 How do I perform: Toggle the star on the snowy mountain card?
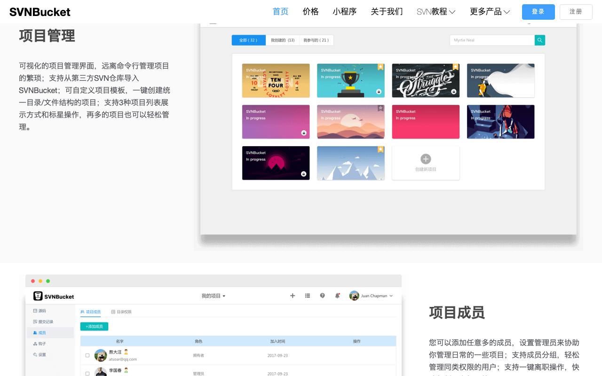pos(380,149)
